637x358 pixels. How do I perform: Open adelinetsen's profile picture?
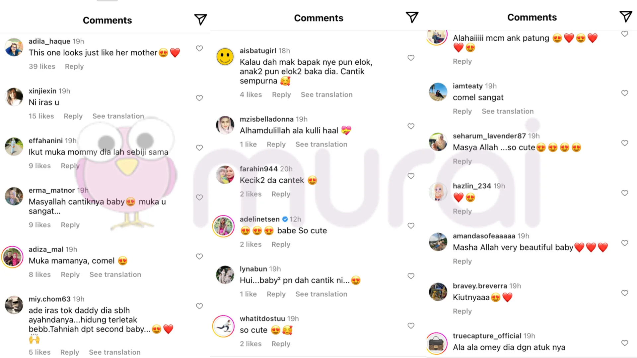[224, 226]
